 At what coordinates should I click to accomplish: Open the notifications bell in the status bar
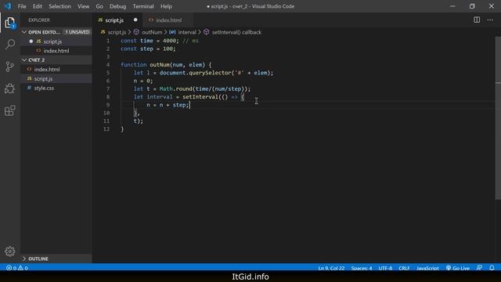tap(492, 268)
